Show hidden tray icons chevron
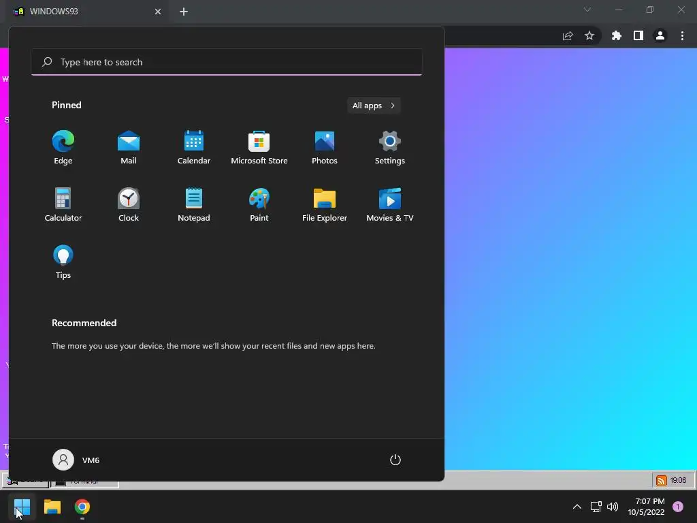This screenshot has height=523, width=697. [x=577, y=507]
